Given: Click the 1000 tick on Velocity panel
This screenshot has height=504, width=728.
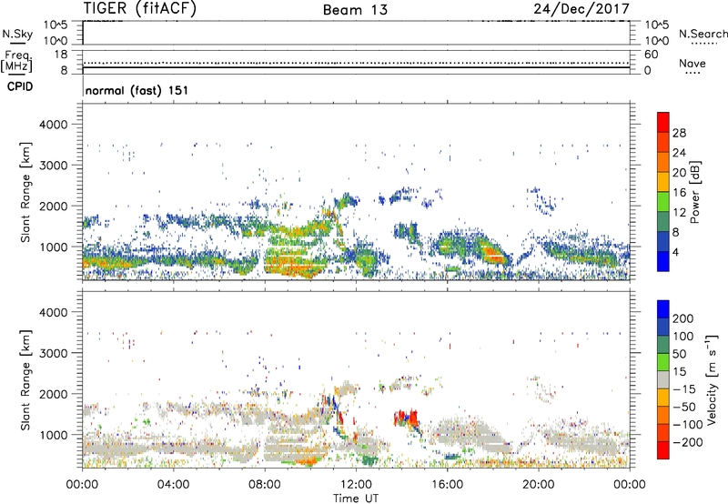Looking at the screenshot, I should (x=53, y=435).
